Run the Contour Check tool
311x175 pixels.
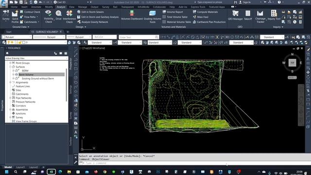[x=30, y=12]
